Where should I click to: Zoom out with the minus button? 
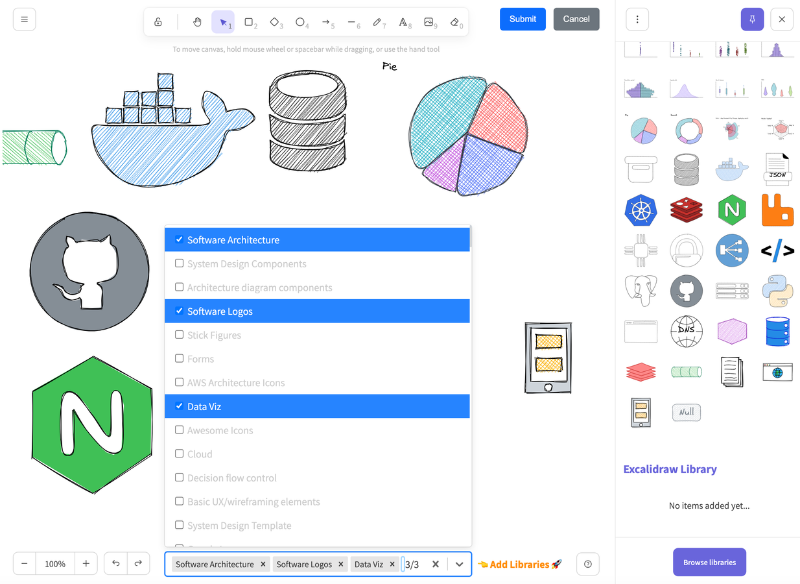point(25,564)
